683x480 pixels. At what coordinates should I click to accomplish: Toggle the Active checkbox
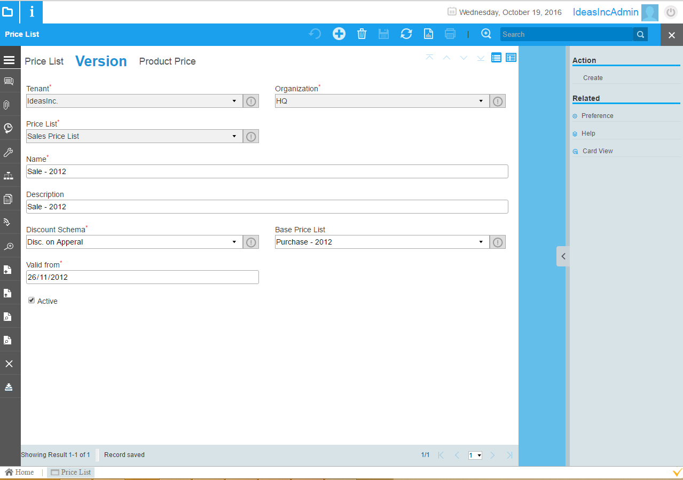coord(32,301)
